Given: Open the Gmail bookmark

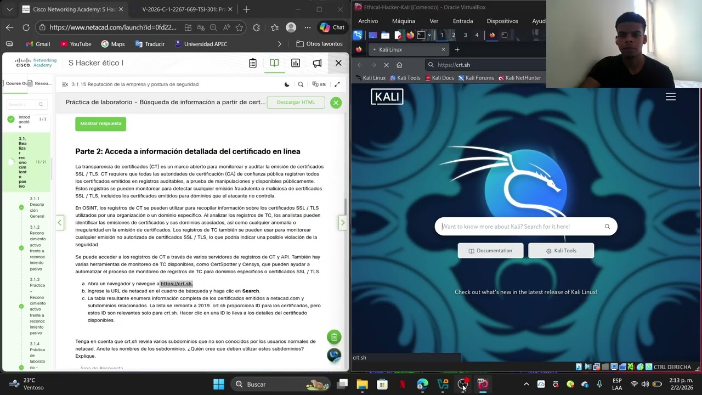Looking at the screenshot, I should (37, 44).
